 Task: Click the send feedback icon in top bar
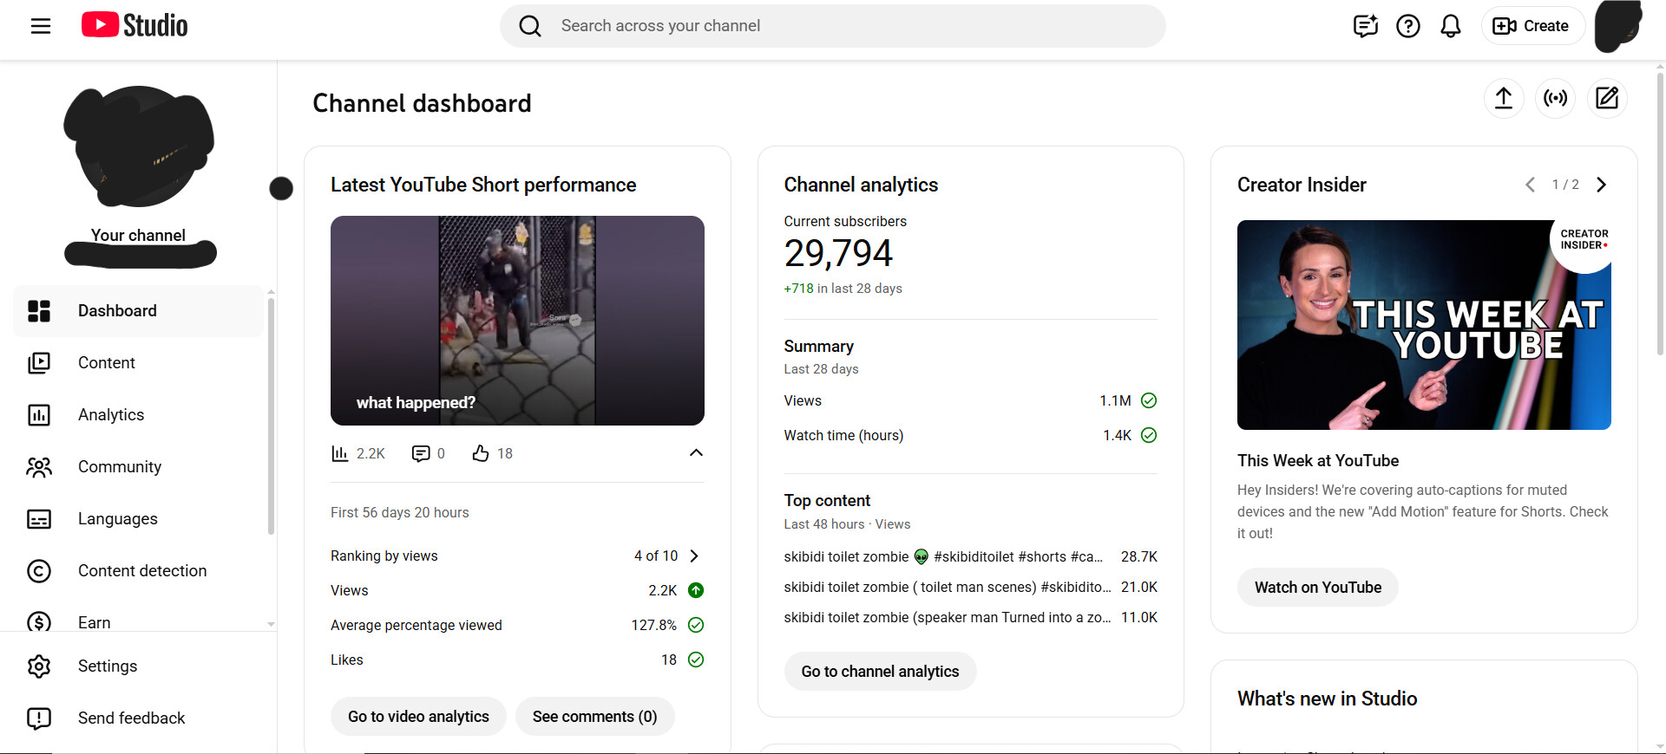1365,26
